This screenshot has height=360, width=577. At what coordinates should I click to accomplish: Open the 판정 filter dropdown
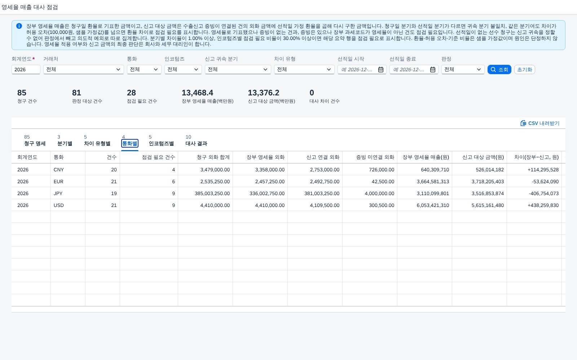(463, 69)
